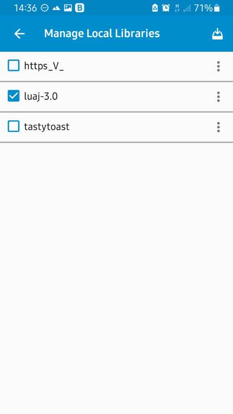Tap the download library icon

click(217, 34)
